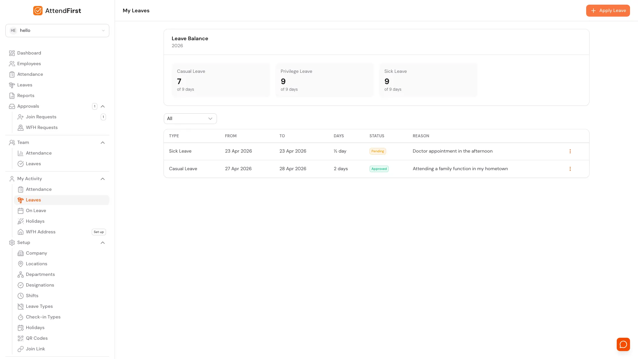Viewport: 638px width, 359px height.
Task: Collapse the Setup section chevron
Action: (x=103, y=243)
